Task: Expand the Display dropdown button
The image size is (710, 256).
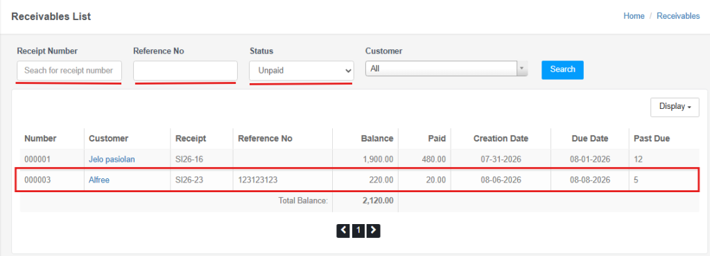Action: [x=675, y=108]
